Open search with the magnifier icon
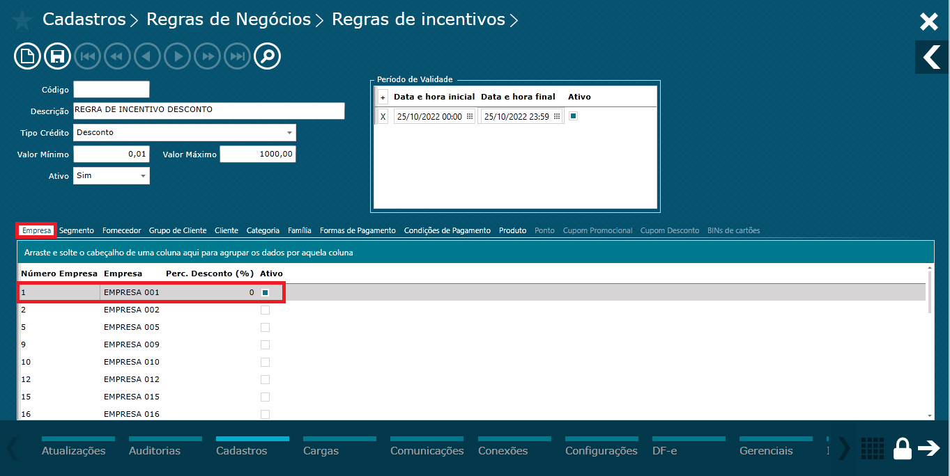 point(268,56)
